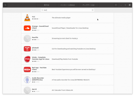
Task: Select the QTubeDl title
Action: (35, 48)
